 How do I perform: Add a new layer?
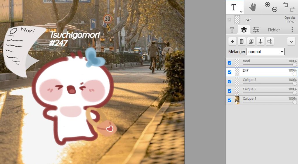[232, 41]
